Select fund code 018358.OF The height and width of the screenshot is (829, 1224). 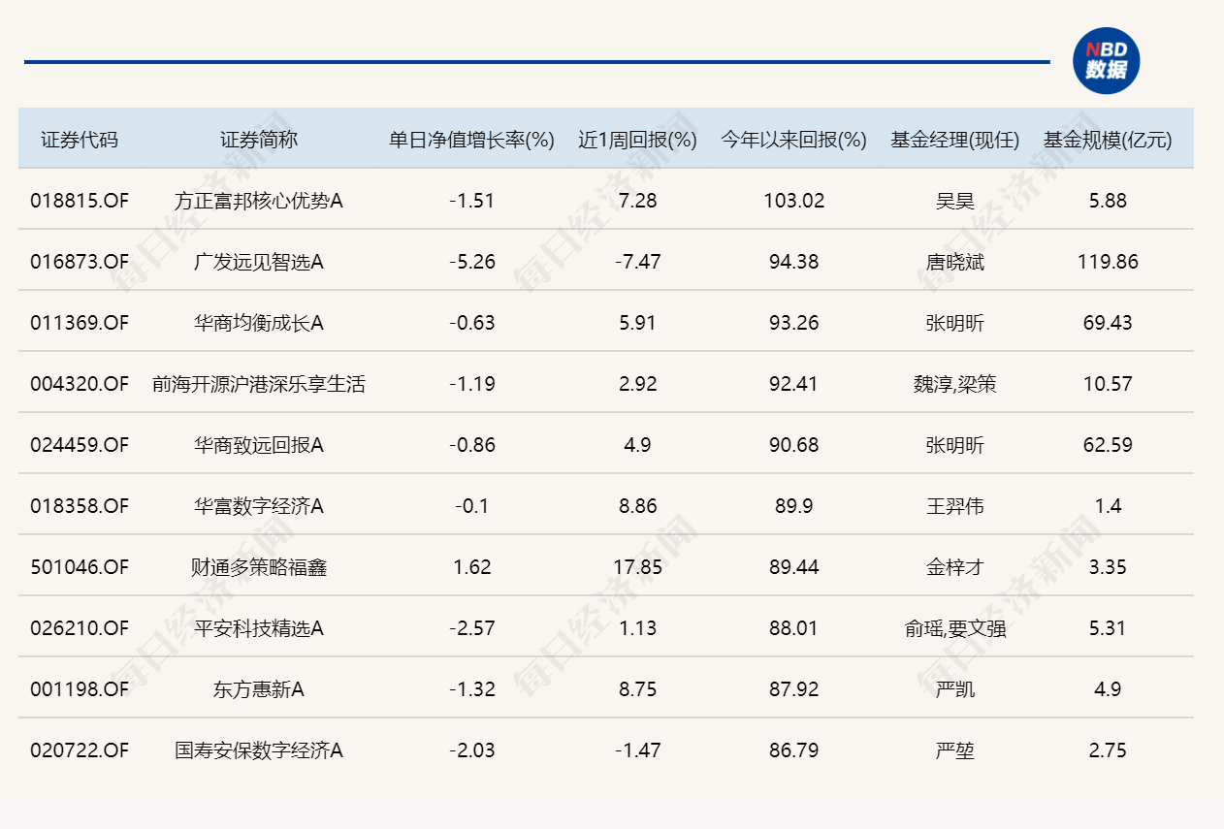click(x=80, y=506)
